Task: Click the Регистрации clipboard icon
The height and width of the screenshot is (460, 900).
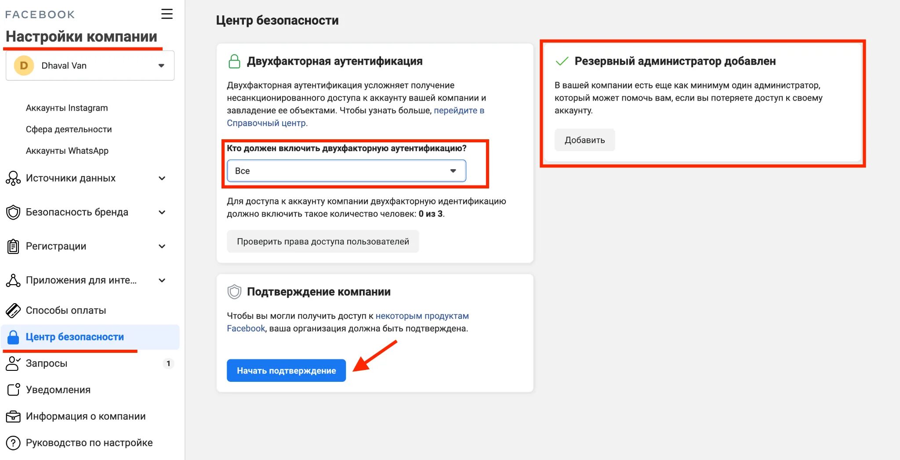Action: [x=13, y=246]
